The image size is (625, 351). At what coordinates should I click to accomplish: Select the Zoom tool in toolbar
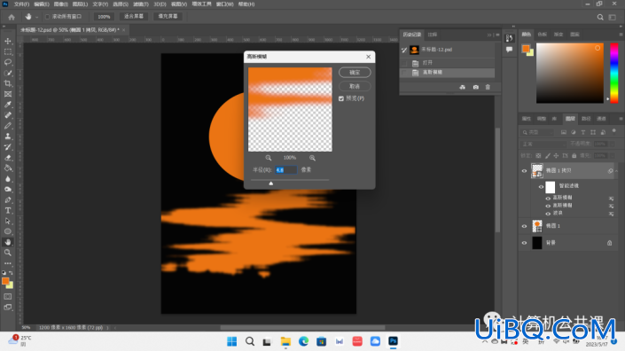(8, 253)
